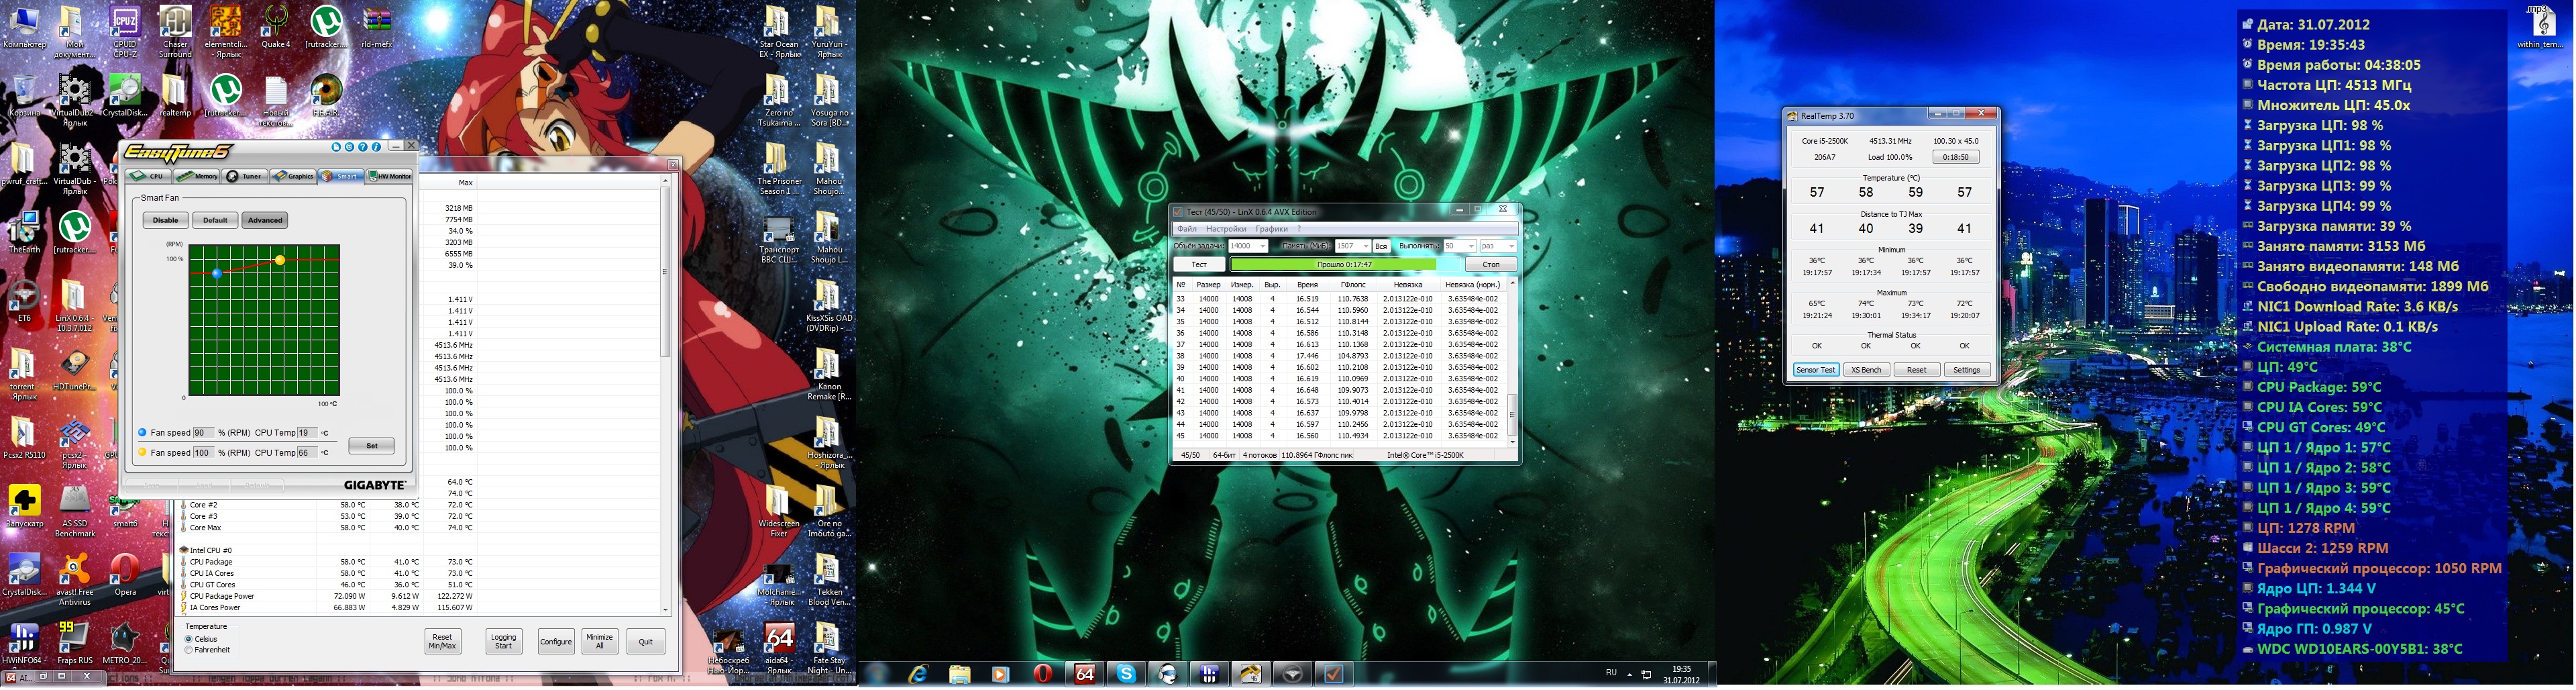2576x690 pixels.
Task: Open the Компьютер desktop icon
Action: pos(24,27)
